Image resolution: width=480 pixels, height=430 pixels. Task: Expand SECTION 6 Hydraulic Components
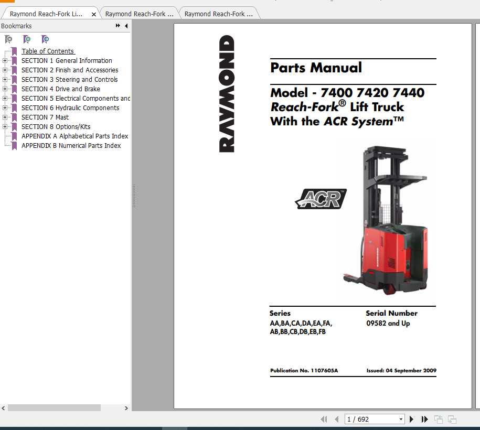click(5, 107)
